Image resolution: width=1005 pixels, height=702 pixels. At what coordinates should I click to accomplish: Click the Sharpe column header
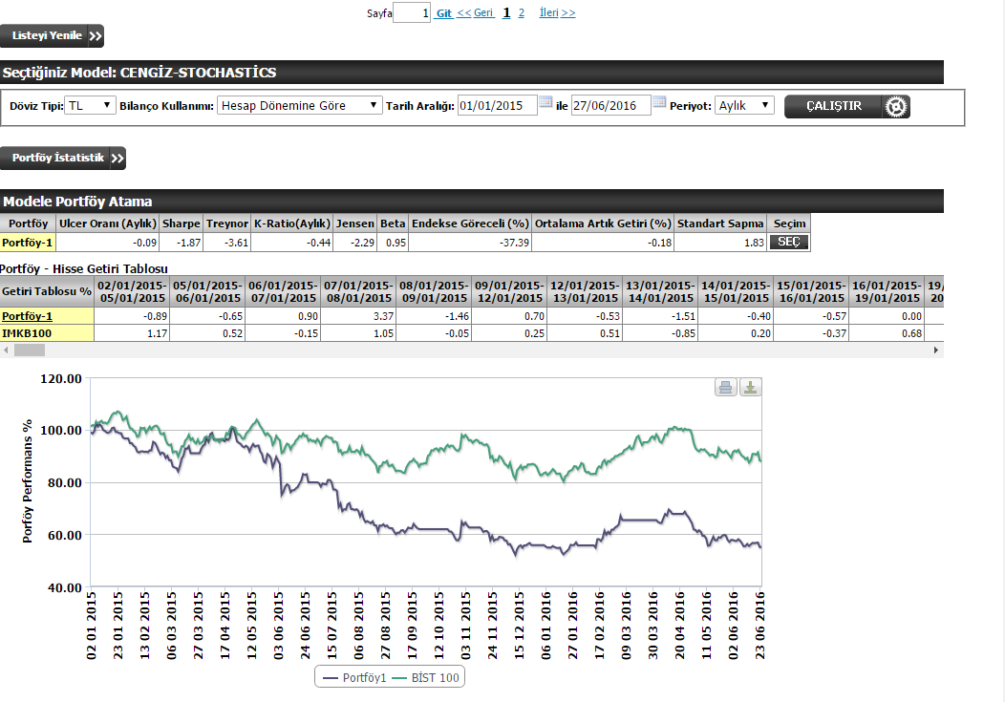(x=182, y=223)
